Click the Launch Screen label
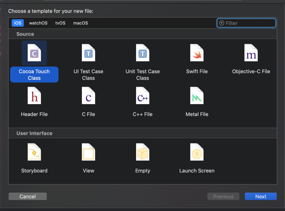The width and height of the screenshot is (285, 211). 197,171
